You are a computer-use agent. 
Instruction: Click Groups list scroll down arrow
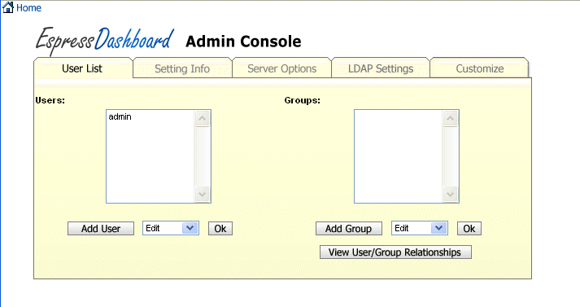(x=450, y=194)
